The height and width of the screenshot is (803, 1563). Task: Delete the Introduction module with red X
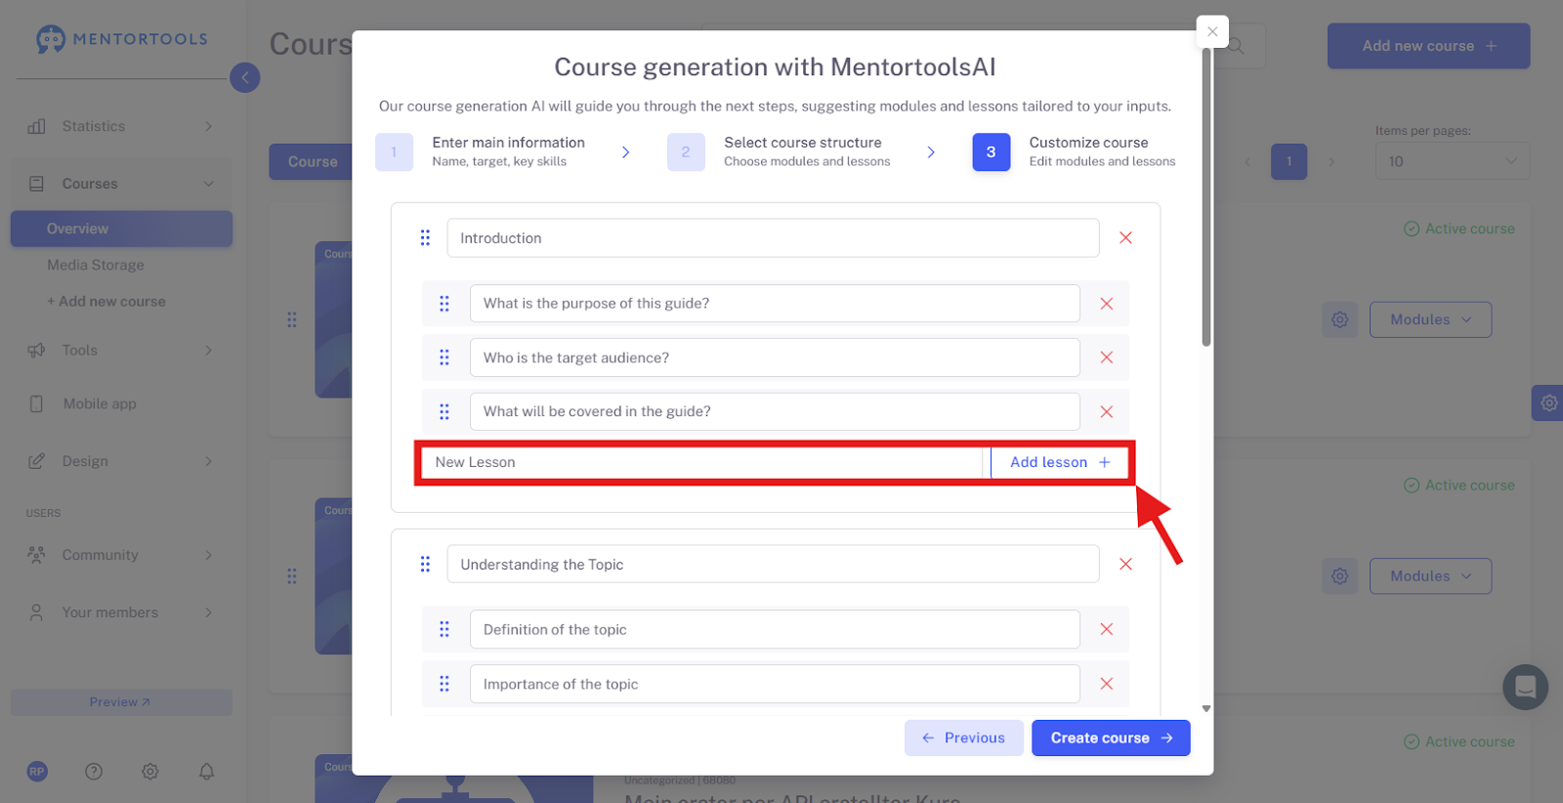coord(1125,238)
